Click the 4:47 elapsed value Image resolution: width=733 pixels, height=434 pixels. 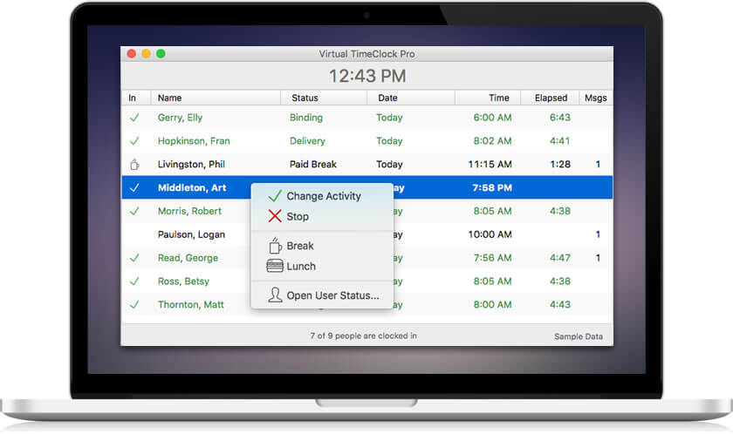tap(560, 258)
